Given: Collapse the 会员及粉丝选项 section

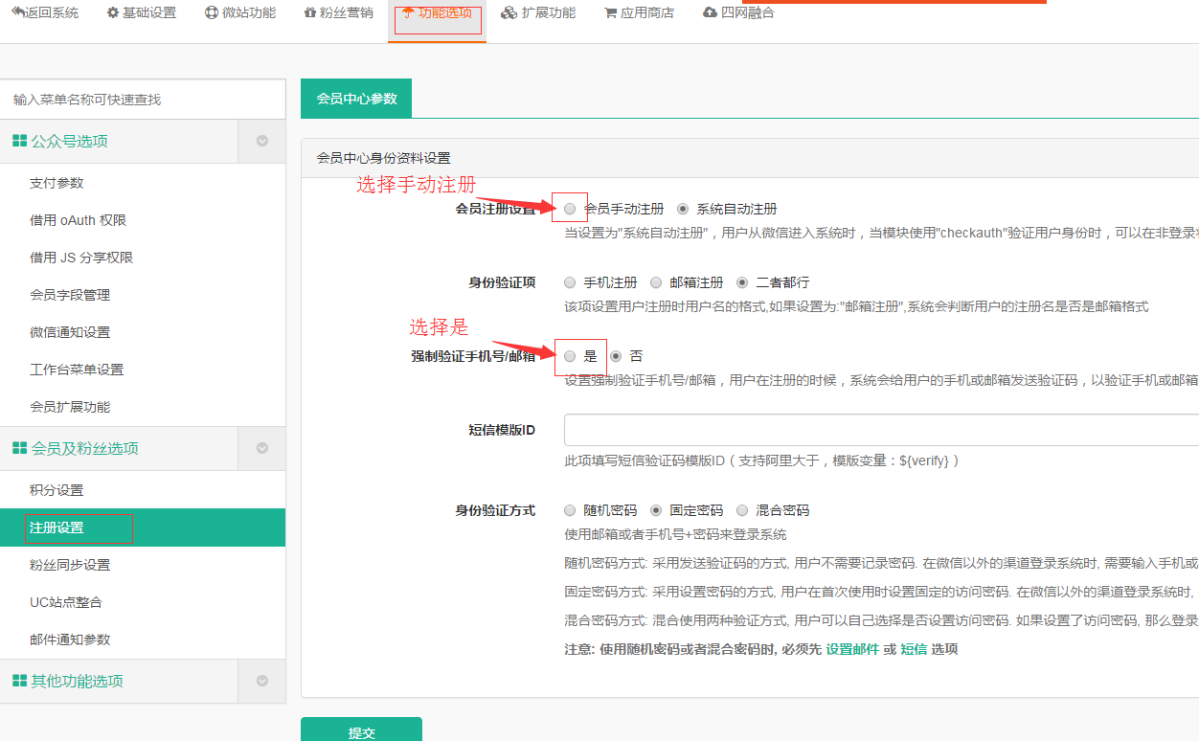Looking at the screenshot, I should (x=261, y=448).
